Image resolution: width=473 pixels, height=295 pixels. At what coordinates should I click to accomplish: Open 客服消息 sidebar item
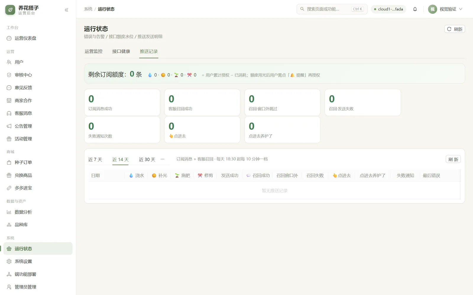(38, 113)
